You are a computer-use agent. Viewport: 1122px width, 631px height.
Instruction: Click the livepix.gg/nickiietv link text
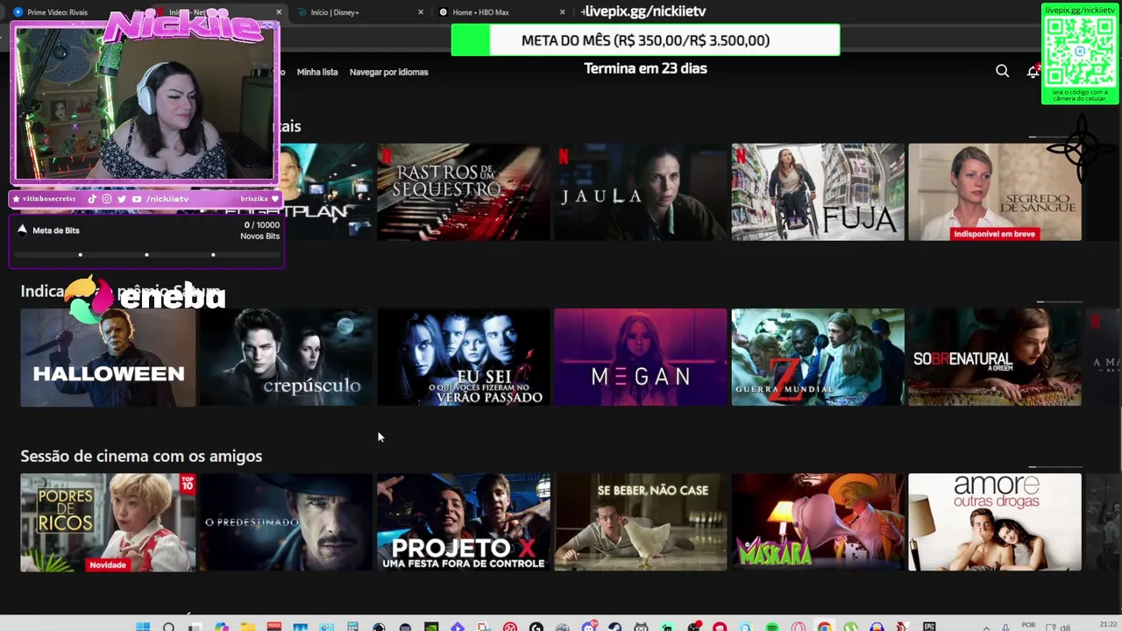(x=645, y=11)
